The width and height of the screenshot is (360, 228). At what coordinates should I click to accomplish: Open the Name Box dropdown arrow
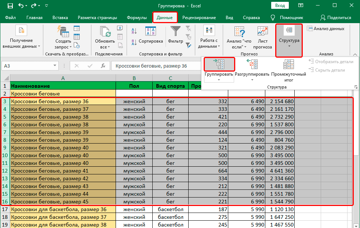(54, 66)
